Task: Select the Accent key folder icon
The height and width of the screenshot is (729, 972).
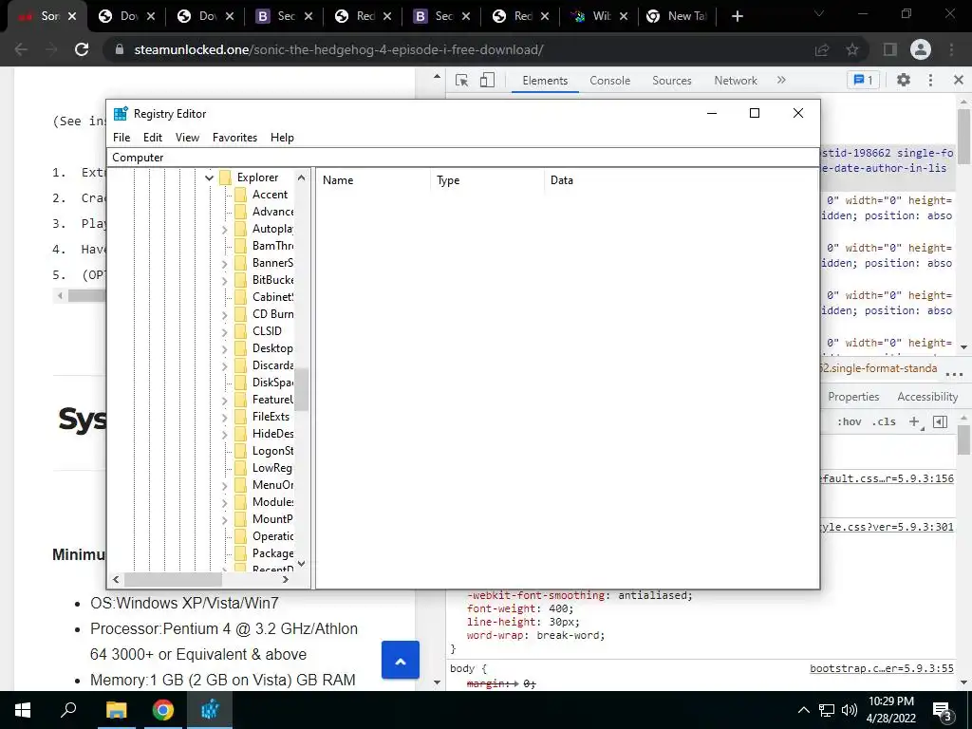Action: click(240, 195)
